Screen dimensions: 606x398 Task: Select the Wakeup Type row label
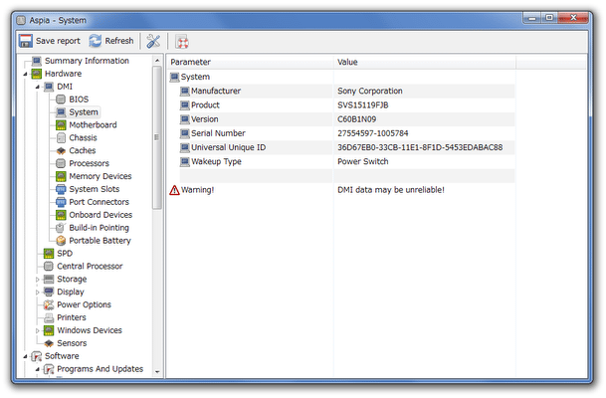click(x=216, y=162)
